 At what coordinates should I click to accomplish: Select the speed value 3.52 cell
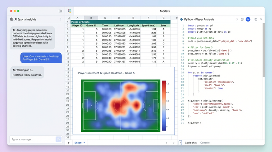click(x=148, y=47)
